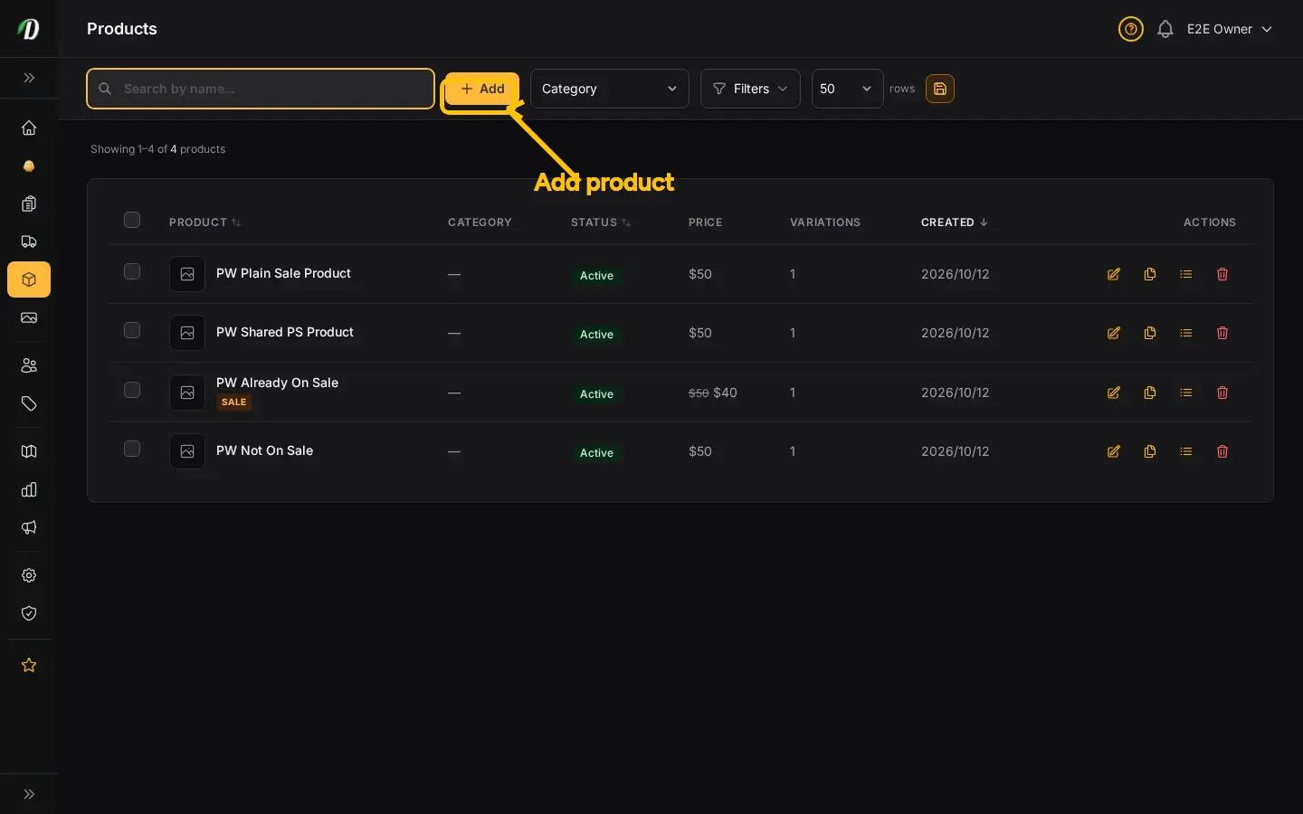The height and width of the screenshot is (814, 1303).
Task: Duplicate the PW Shared PS Product row
Action: 1150,333
